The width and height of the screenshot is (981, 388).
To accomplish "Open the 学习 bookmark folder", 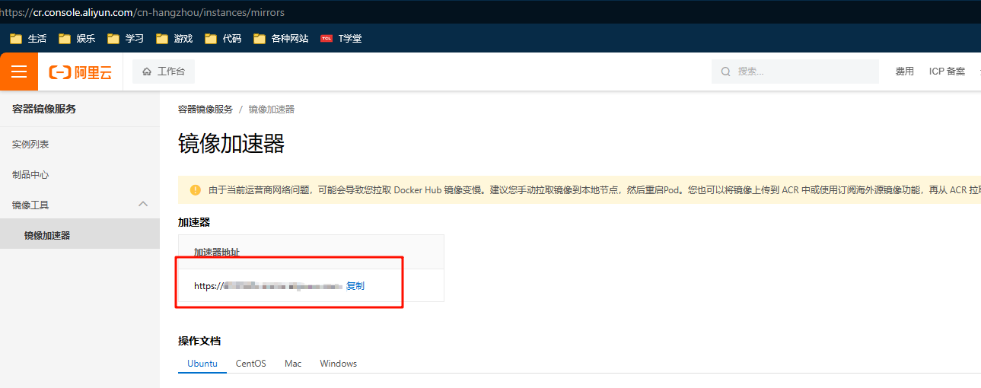I will [126, 38].
